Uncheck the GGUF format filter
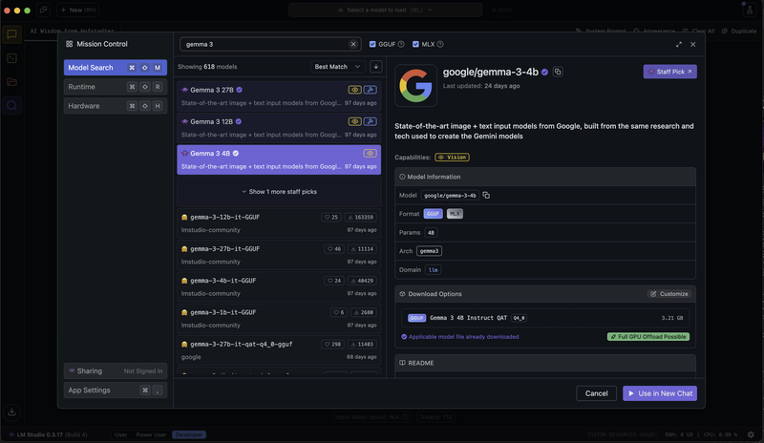This screenshot has width=764, height=443. [373, 44]
